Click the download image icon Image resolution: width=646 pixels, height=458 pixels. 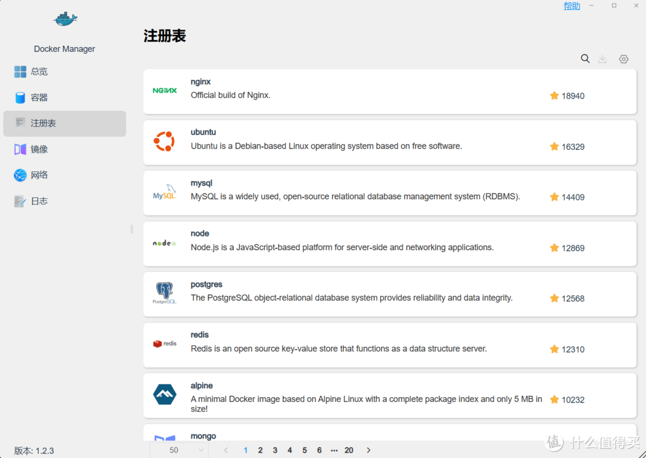(x=602, y=59)
